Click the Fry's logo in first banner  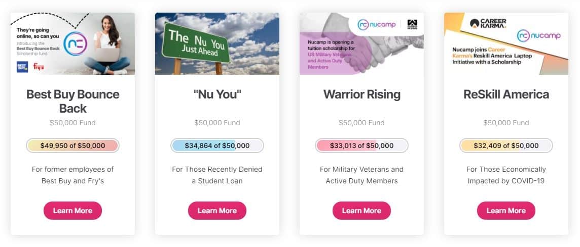pos(39,67)
